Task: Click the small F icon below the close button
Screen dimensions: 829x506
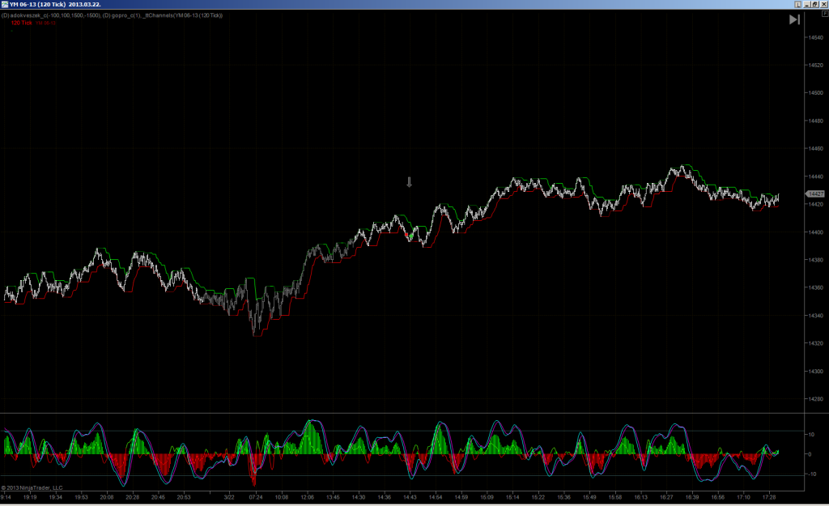Action: tap(825, 13)
